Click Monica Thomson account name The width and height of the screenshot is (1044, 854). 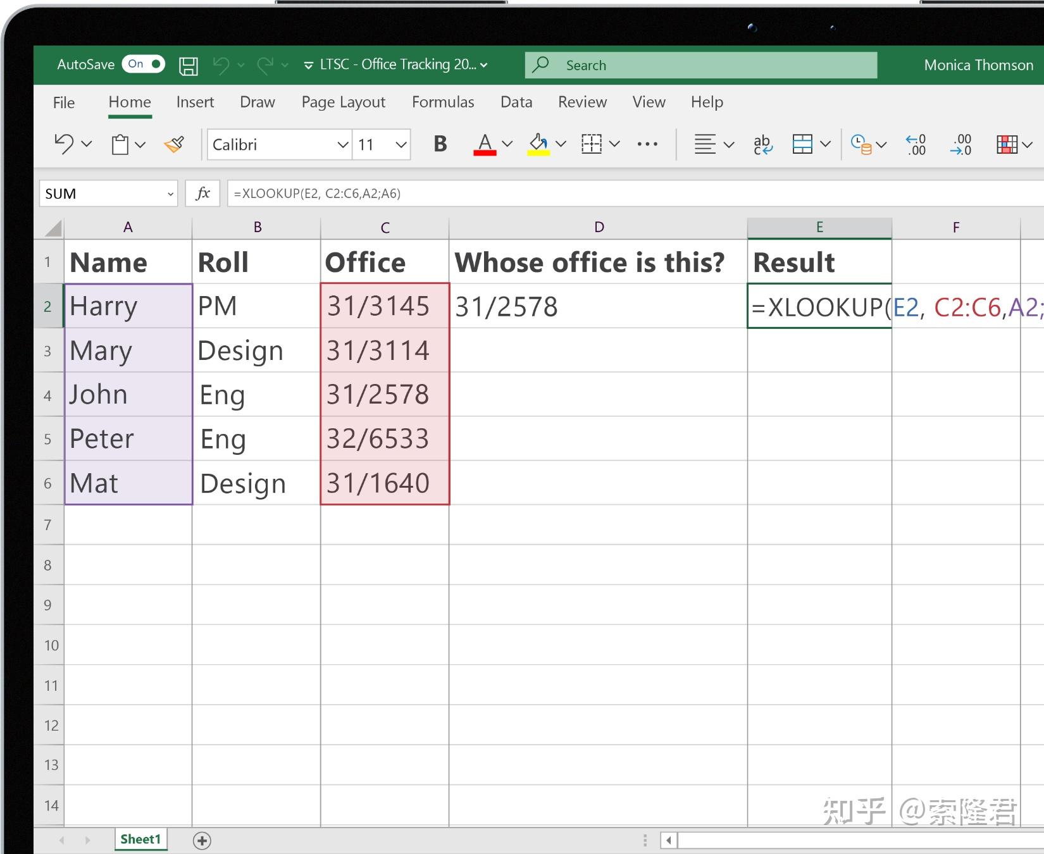coord(978,65)
